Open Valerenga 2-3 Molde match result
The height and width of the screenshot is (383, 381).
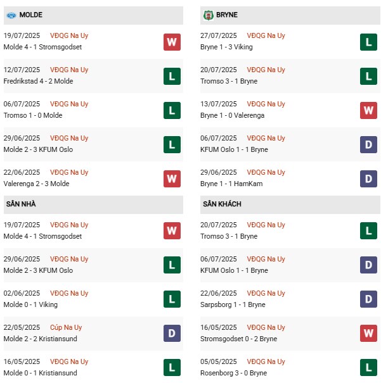(x=36, y=184)
